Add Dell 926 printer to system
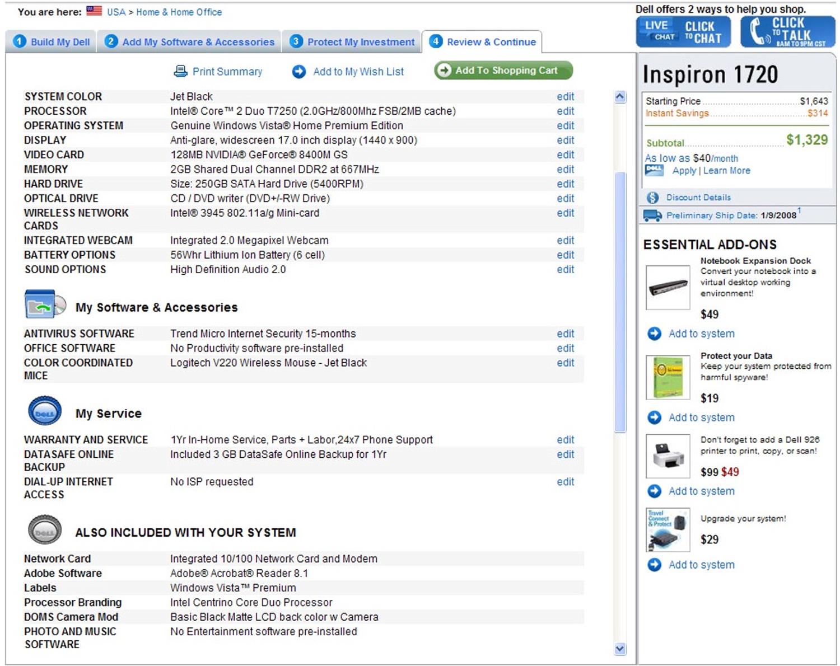This screenshot has height=666, width=840. tap(702, 491)
